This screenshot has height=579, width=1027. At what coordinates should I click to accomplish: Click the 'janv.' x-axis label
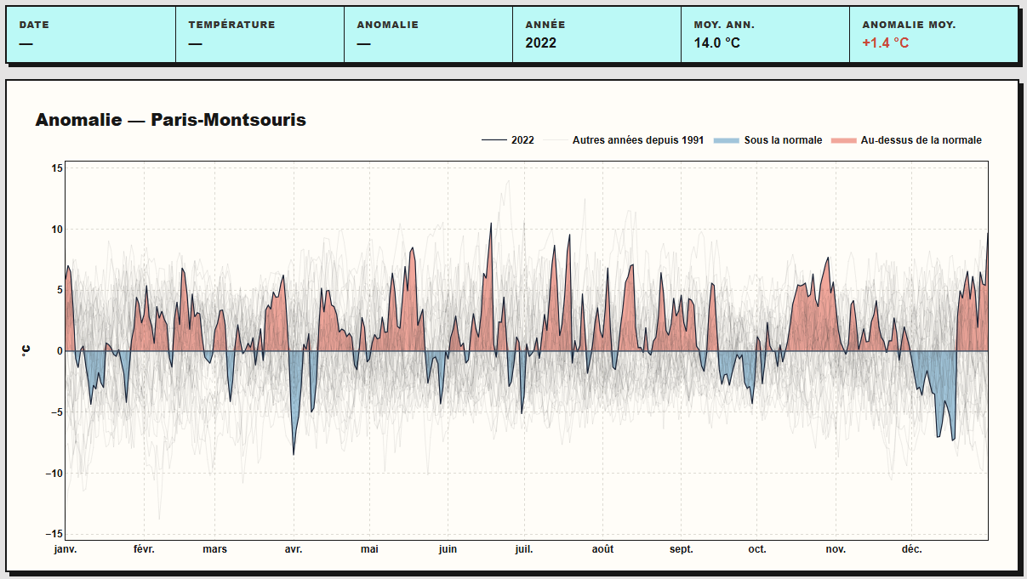66,549
